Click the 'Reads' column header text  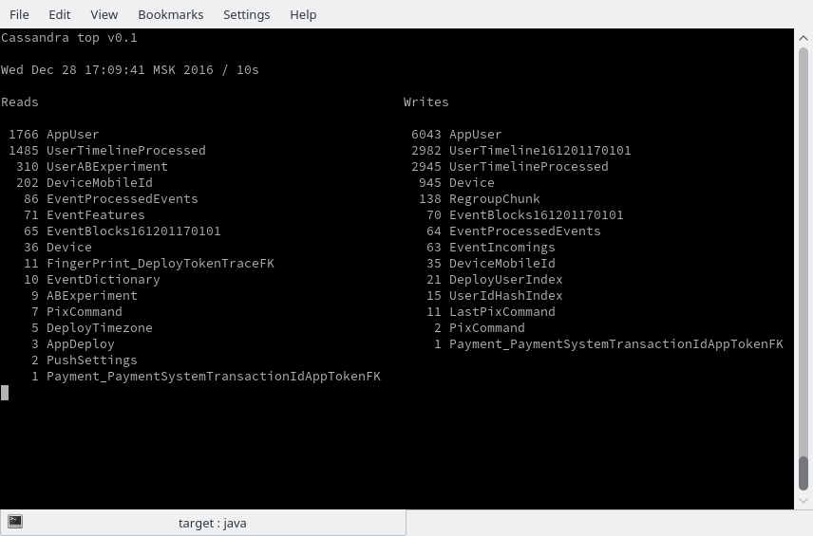coord(20,102)
